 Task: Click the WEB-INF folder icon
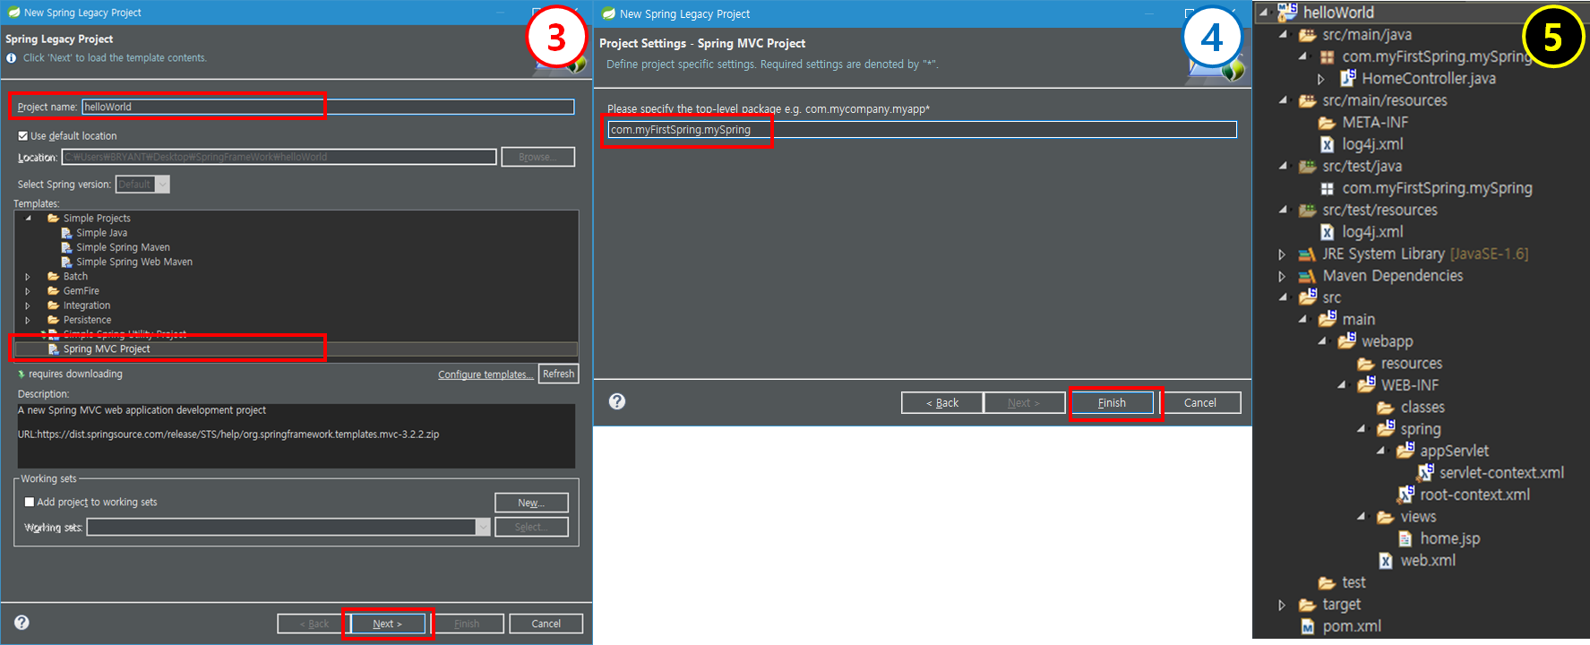pos(1367,384)
